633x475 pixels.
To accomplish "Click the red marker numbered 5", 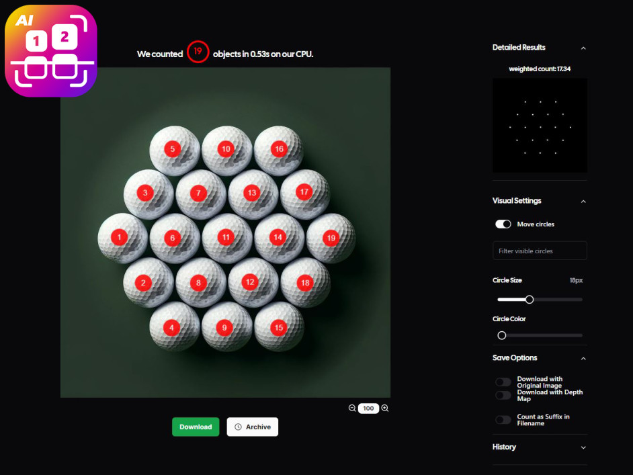I will click(x=173, y=149).
